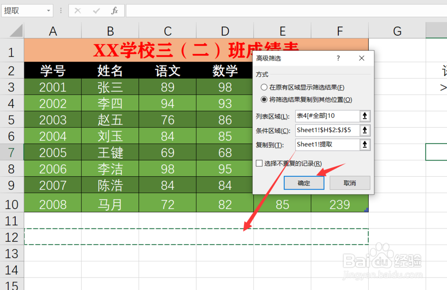Click the formula bar confirm checkmark icon
This screenshot has width=447, height=290.
point(97,11)
